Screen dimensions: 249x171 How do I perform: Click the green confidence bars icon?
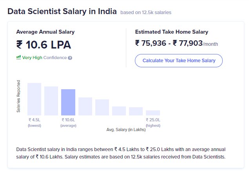[18, 58]
